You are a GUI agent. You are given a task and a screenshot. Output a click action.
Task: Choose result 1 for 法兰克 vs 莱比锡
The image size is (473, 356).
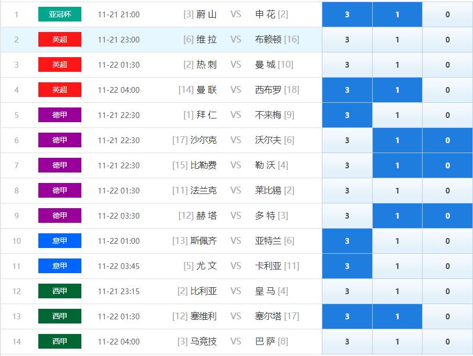[x=397, y=191]
